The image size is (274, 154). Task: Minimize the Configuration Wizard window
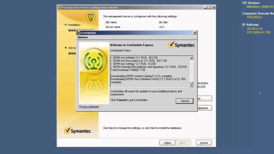(205, 7)
